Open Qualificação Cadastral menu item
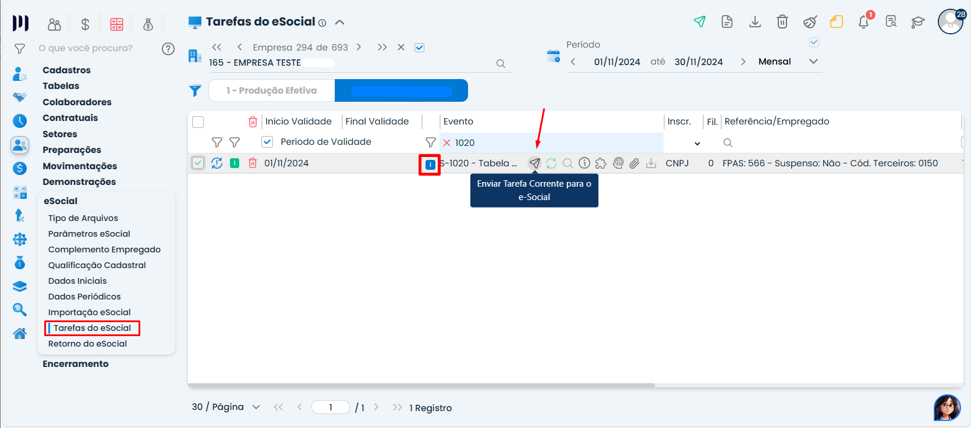This screenshot has width=971, height=428. click(97, 265)
